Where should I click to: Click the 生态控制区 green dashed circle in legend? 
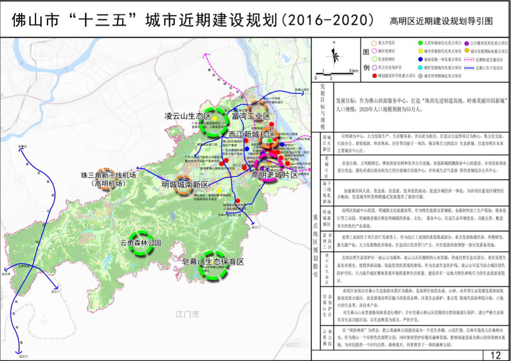point(374,59)
